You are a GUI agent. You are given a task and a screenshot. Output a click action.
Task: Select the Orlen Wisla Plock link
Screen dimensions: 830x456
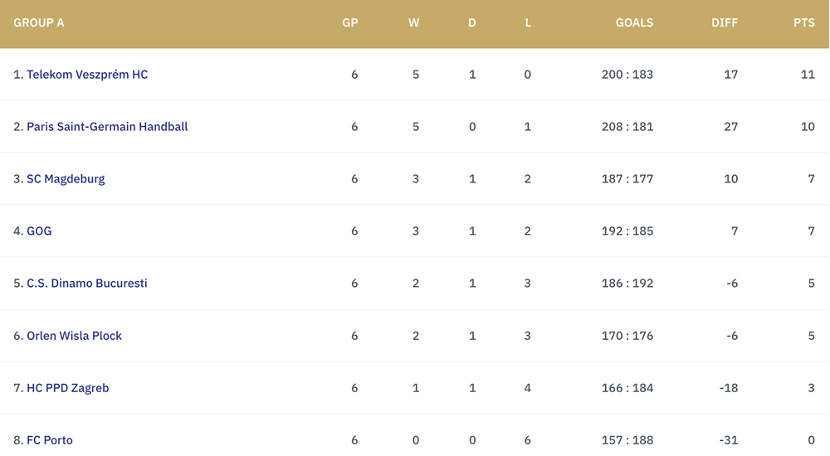74,336
